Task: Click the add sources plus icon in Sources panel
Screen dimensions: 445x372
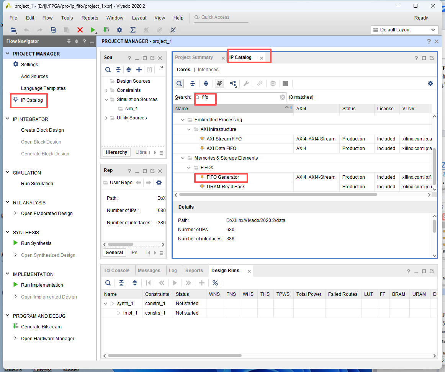Action: [139, 70]
